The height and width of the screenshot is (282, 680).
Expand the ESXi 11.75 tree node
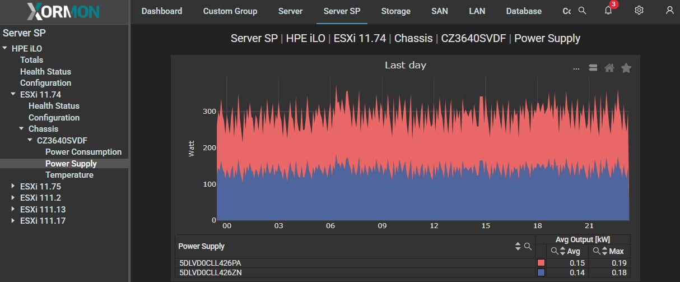(x=13, y=186)
